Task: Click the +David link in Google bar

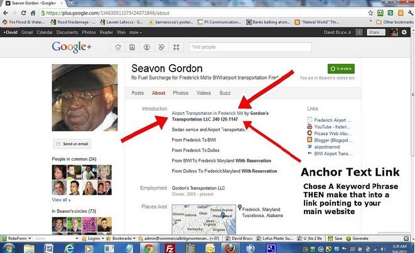Action: point(10,32)
